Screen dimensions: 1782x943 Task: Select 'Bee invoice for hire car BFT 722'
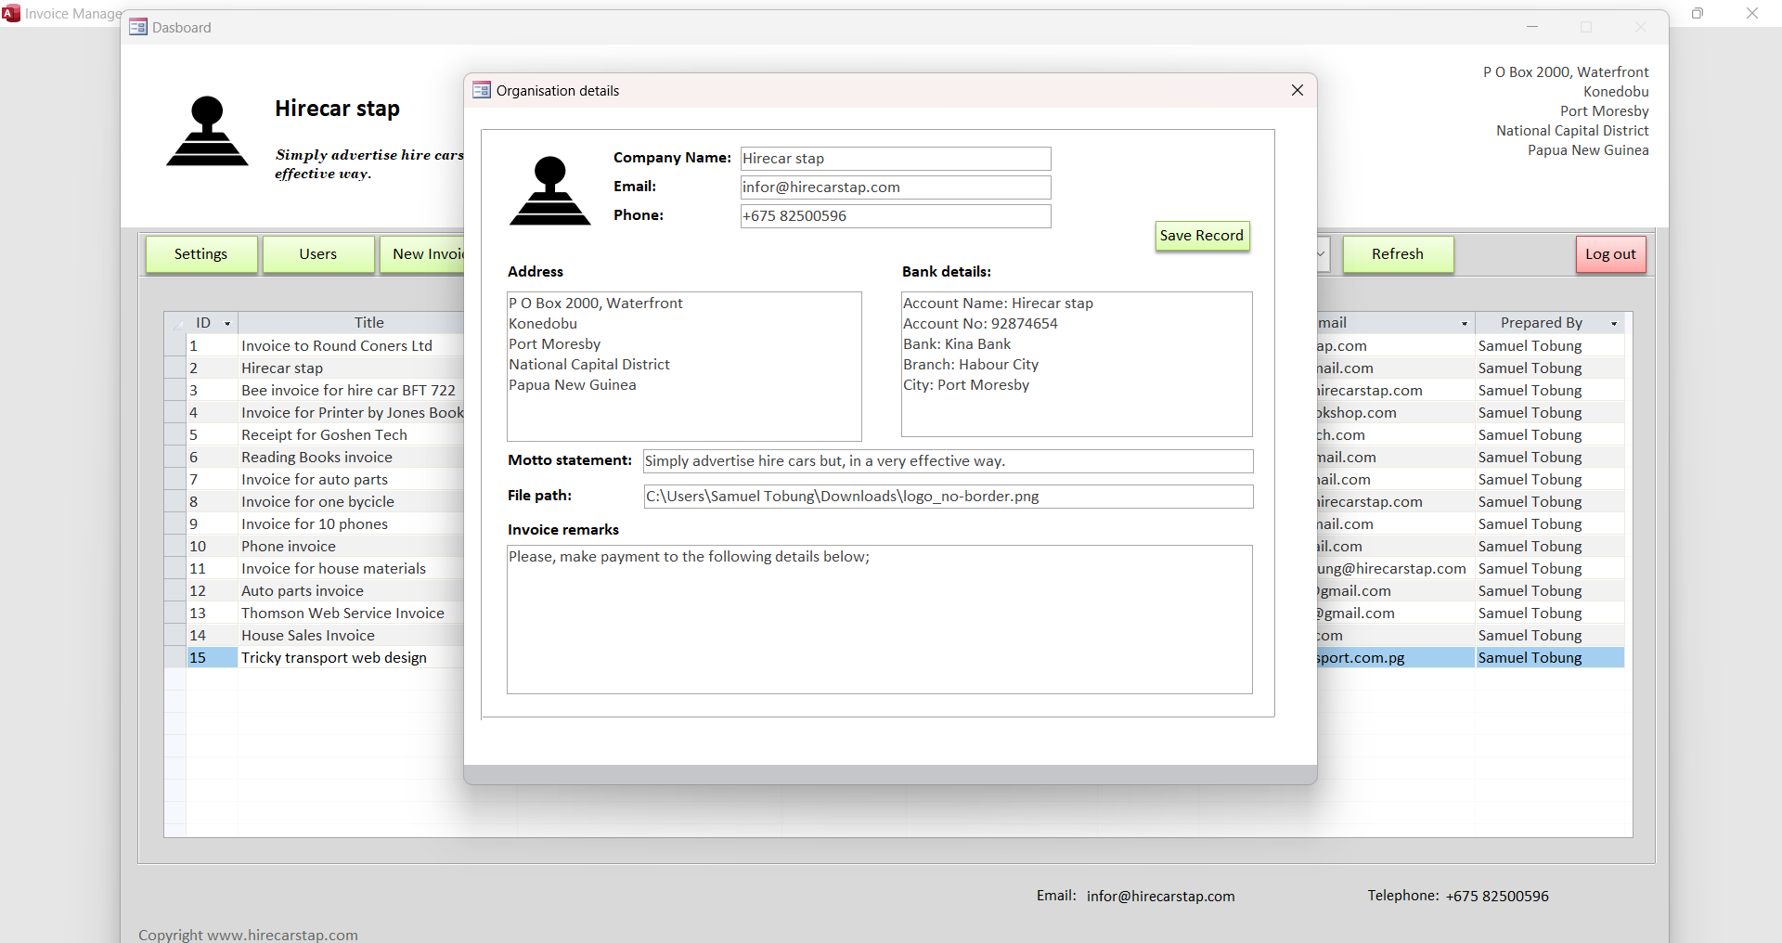tap(351, 390)
